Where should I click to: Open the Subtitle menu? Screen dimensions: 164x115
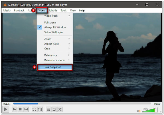coord(53,10)
